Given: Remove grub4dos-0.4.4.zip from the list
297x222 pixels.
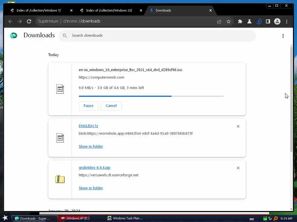Looking at the screenshot, I should (x=238, y=168).
